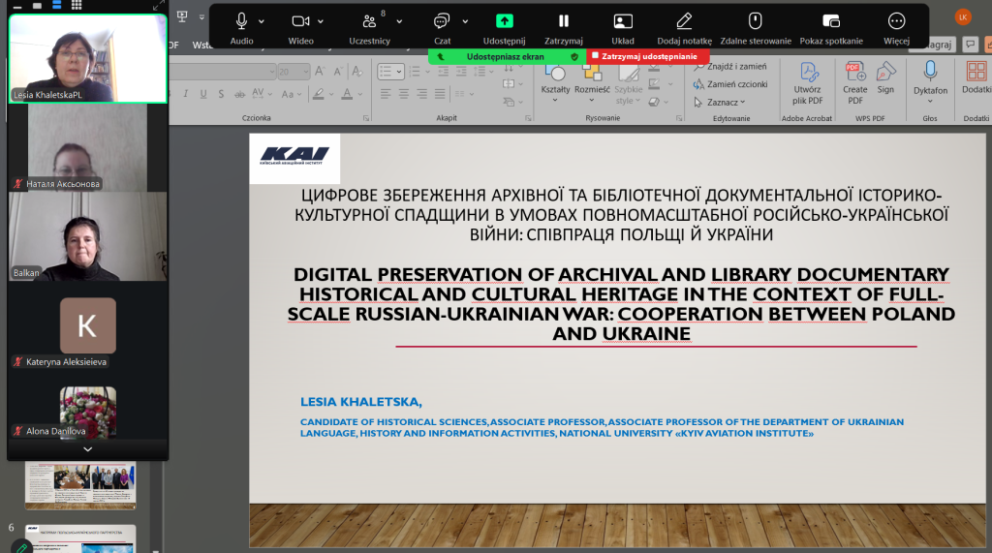Click Znajdź i zamień in Edytowanie
The image size is (992, 553).
click(728, 67)
